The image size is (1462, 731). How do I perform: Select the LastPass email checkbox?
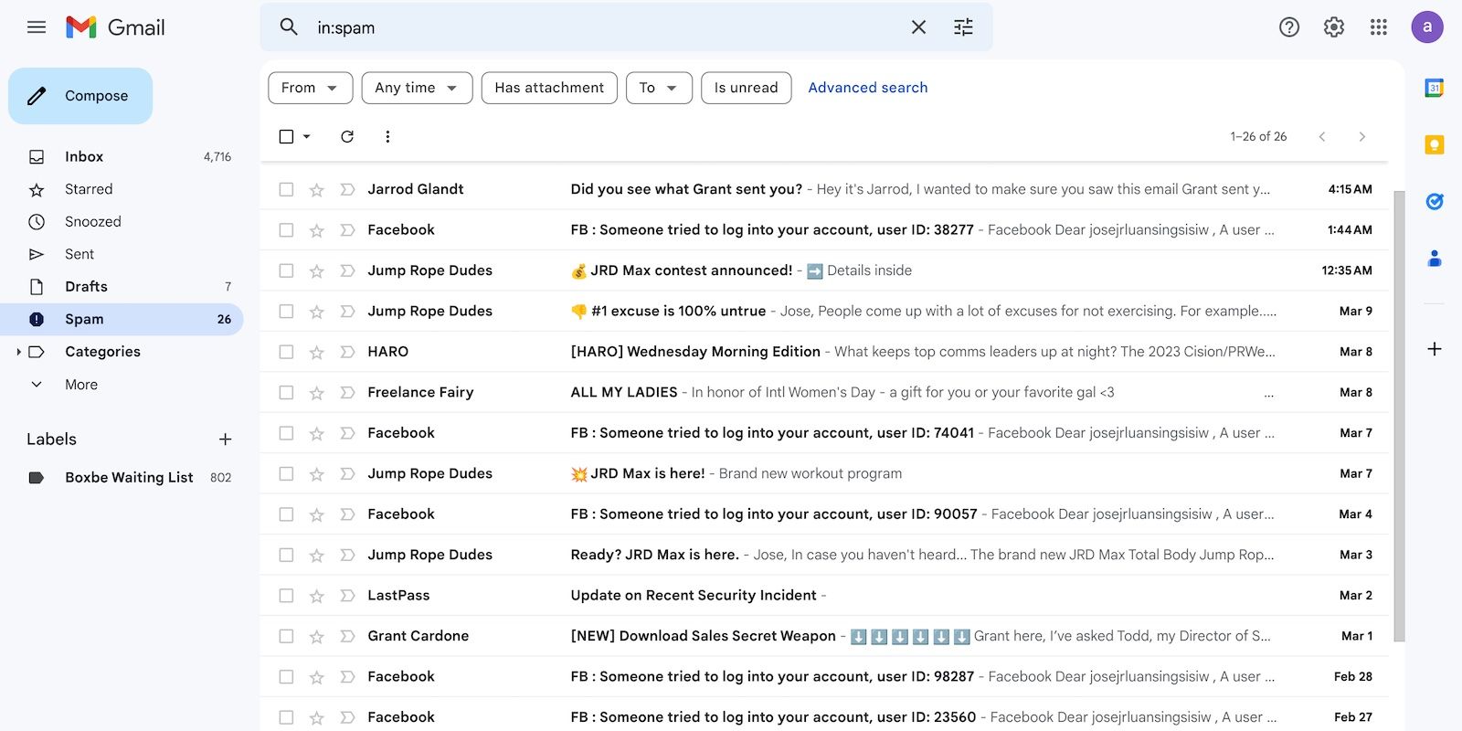click(x=286, y=596)
